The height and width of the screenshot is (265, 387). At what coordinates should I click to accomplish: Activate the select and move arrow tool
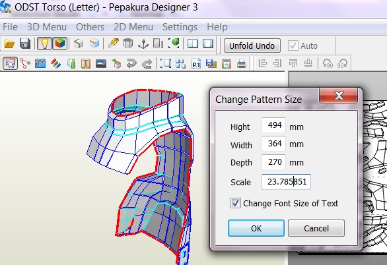[10, 63]
